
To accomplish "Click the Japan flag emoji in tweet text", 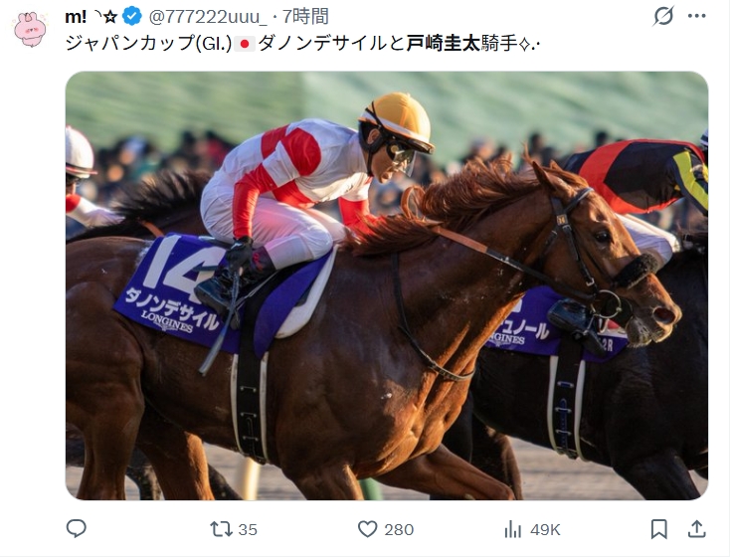I will tap(245, 44).
